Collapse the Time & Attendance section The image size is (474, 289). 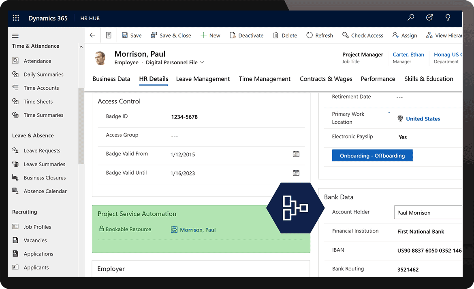[81, 46]
